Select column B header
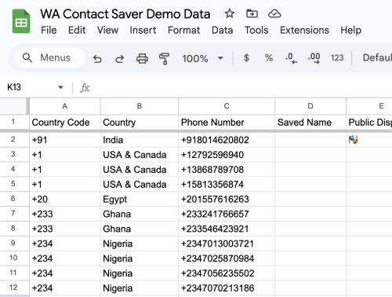This screenshot has width=392, height=297. tap(140, 106)
